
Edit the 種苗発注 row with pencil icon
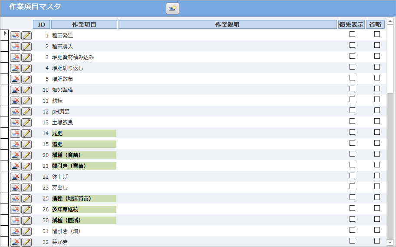(x=26, y=36)
